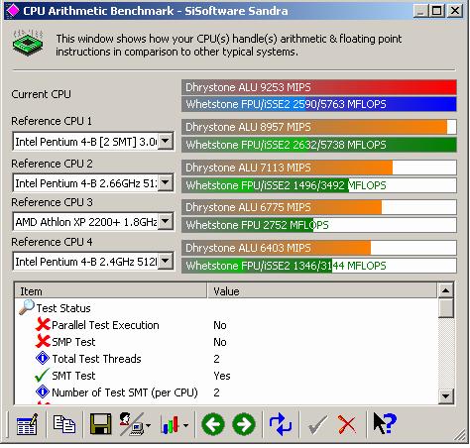The height and width of the screenshot is (448, 470).
Task: Click the Value column header
Action: click(x=322, y=291)
